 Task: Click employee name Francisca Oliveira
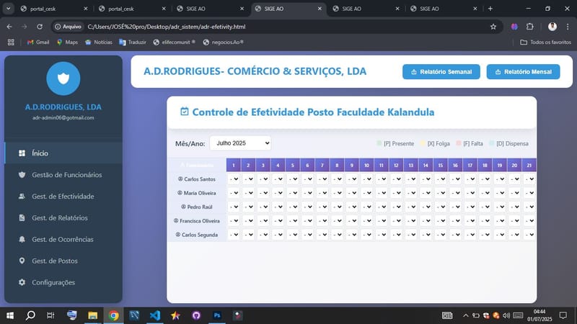point(200,221)
